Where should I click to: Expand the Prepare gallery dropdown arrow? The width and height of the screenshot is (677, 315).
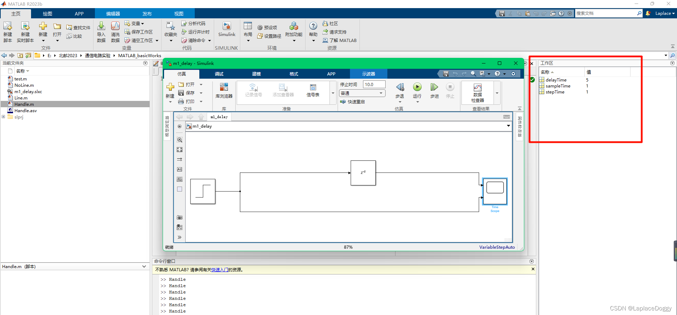pyautogui.click(x=333, y=93)
